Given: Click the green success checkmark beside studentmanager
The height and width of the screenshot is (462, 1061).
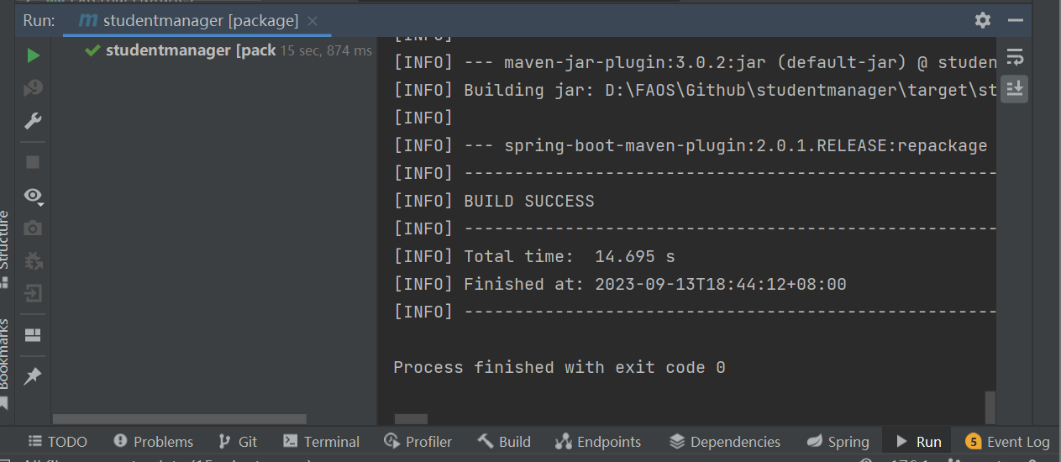Looking at the screenshot, I should click(x=93, y=50).
